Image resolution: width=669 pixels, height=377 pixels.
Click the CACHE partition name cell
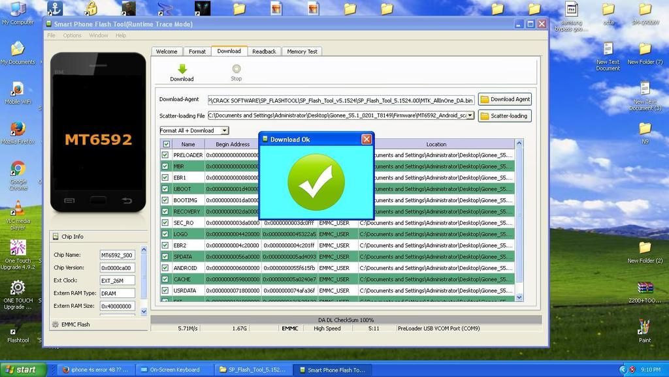(x=188, y=279)
